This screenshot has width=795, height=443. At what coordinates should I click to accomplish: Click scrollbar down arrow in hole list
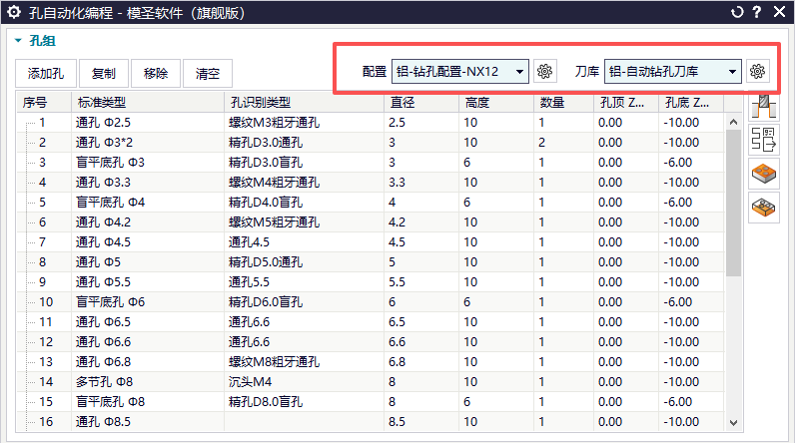coord(733,423)
